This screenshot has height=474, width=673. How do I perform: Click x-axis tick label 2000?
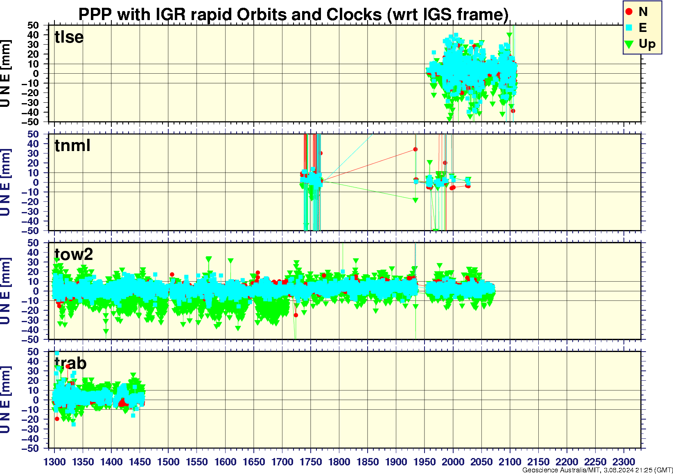pyautogui.click(x=453, y=462)
